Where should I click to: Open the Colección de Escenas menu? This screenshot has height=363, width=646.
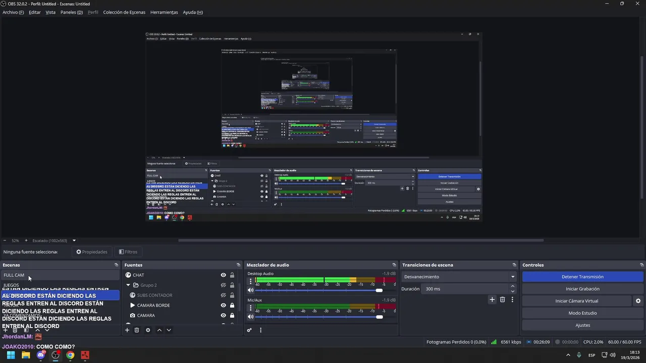point(124,12)
